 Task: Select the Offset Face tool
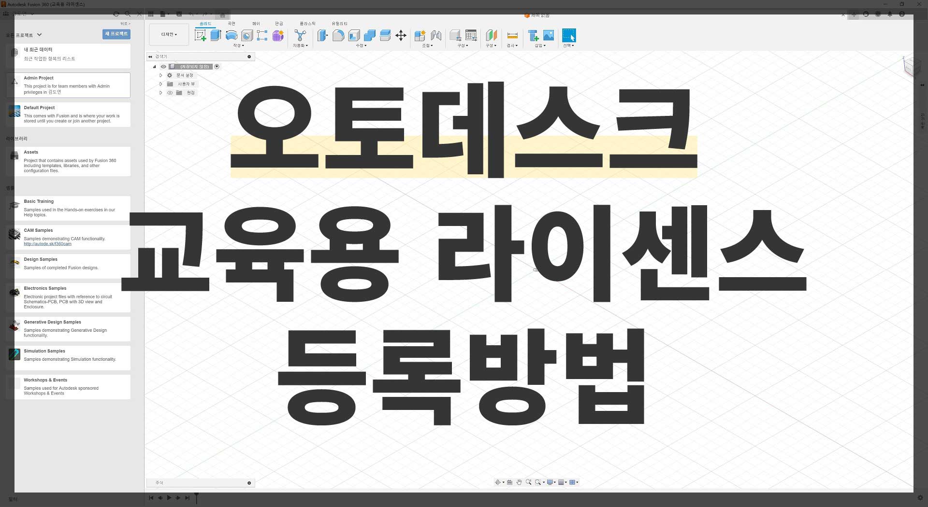point(385,35)
